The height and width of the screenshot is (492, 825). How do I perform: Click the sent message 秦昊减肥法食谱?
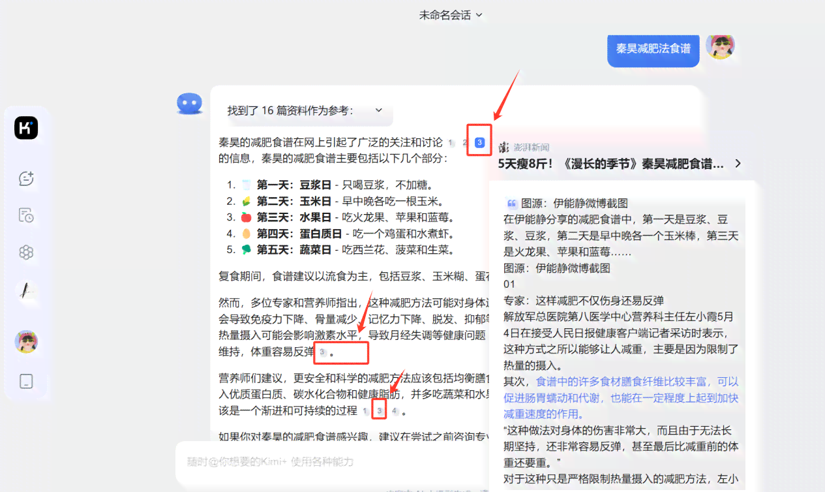tap(653, 48)
